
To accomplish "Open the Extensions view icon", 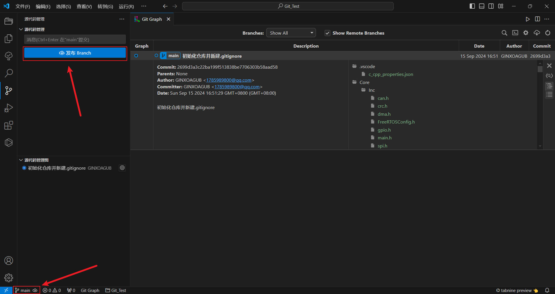I will click(x=9, y=126).
